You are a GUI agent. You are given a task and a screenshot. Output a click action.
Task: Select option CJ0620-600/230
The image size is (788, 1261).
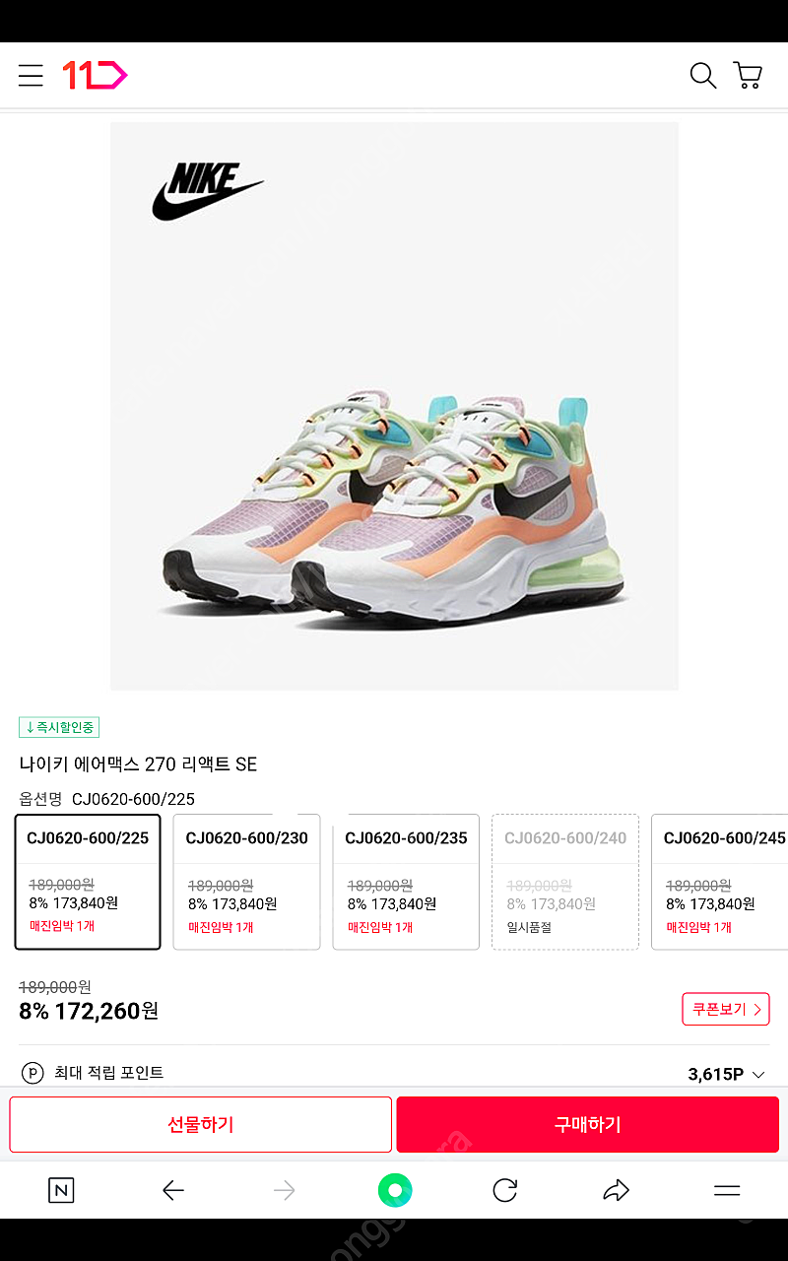(x=247, y=882)
